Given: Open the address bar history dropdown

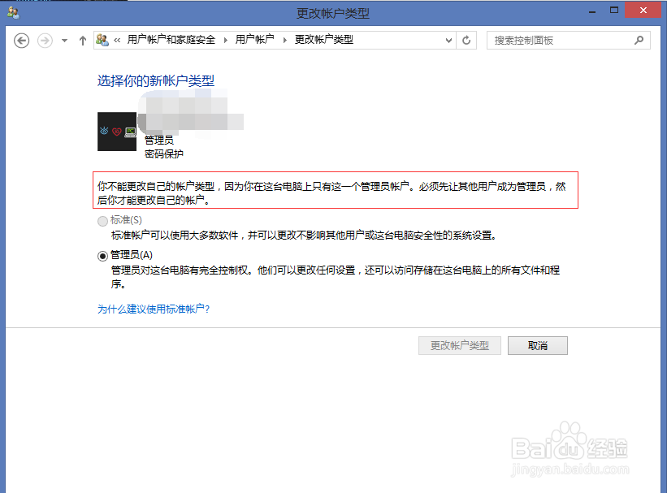Looking at the screenshot, I should coord(448,40).
